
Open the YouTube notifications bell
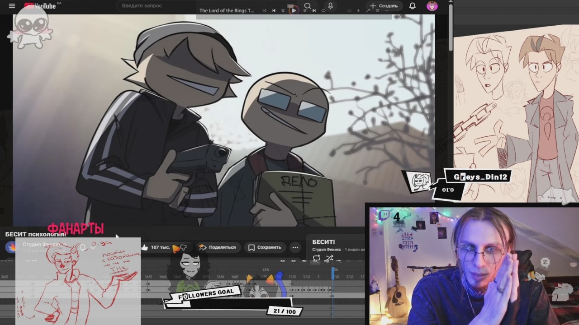(413, 6)
